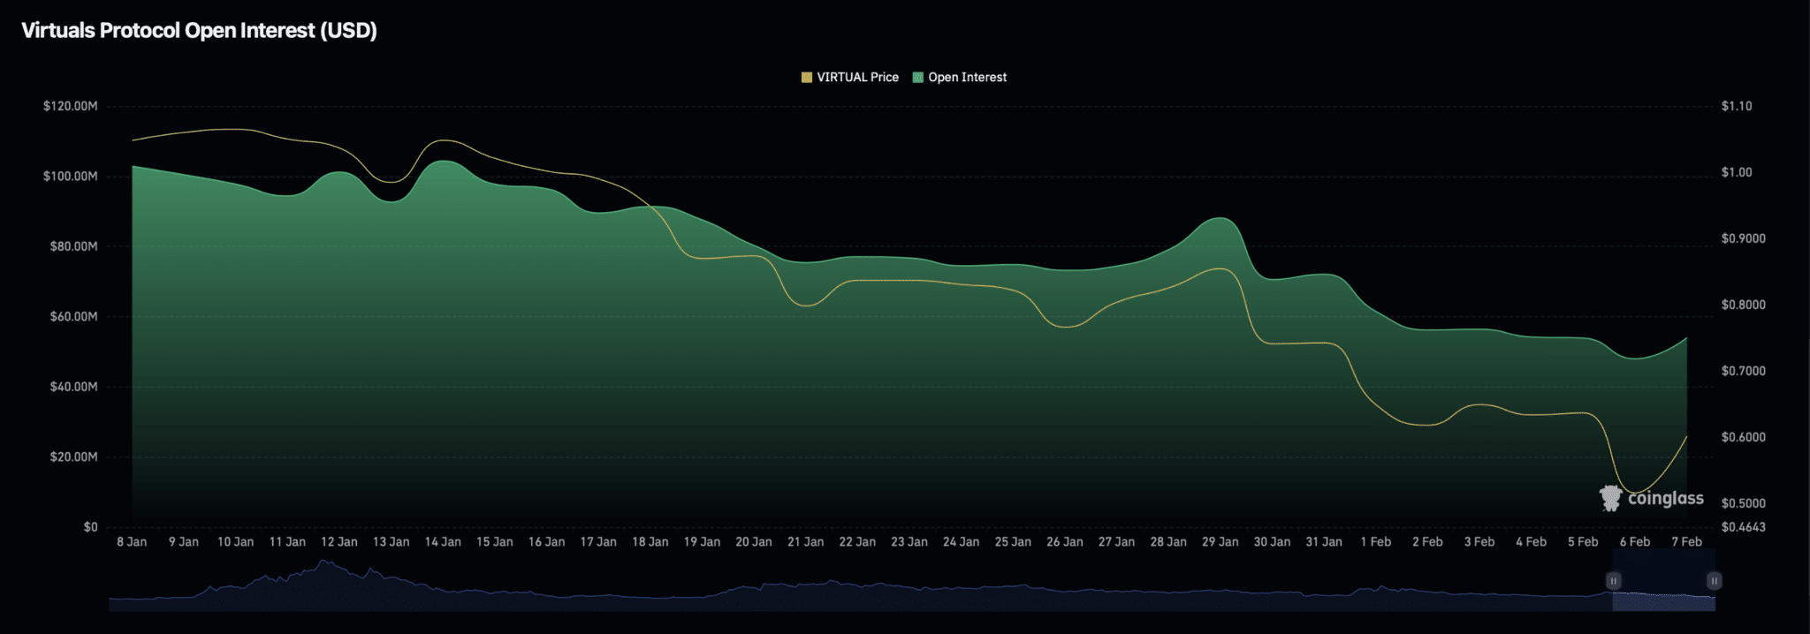This screenshot has width=1810, height=634.
Task: Click the coinglass watermark text
Action: pyautogui.click(x=1665, y=498)
